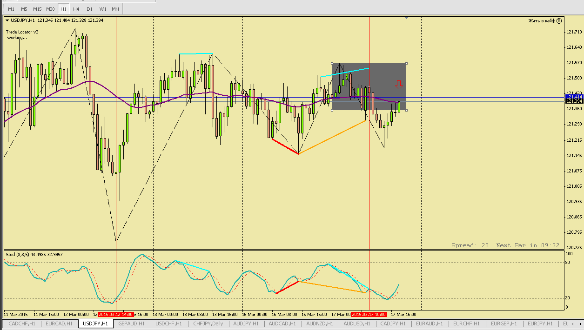
Task: Switch to GBPAUD,H1 chart tab
Action: point(131,323)
